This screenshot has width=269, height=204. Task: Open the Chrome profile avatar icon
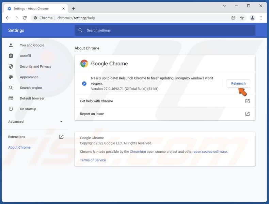[252, 18]
